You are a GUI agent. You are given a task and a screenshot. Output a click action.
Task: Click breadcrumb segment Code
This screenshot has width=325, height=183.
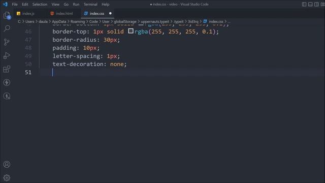93,21
